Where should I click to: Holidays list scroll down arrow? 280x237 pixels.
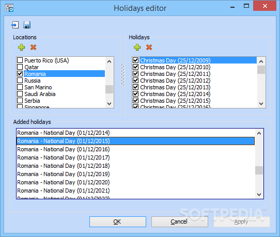261,103
